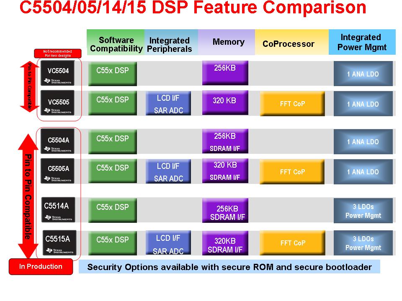
Task: Select the C5505A chip icon
Action: pos(58,171)
